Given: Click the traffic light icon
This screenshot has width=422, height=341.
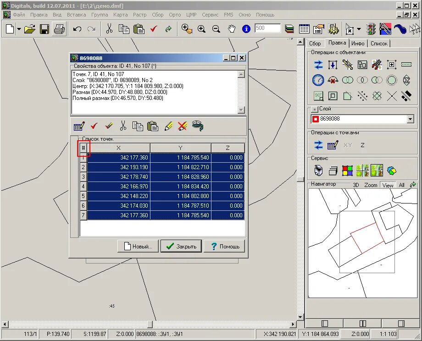Looking at the screenshot, I should 371,29.
